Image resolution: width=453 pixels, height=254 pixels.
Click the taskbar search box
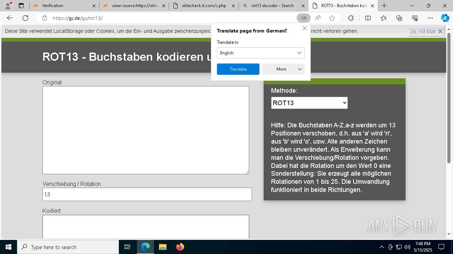coord(68,247)
